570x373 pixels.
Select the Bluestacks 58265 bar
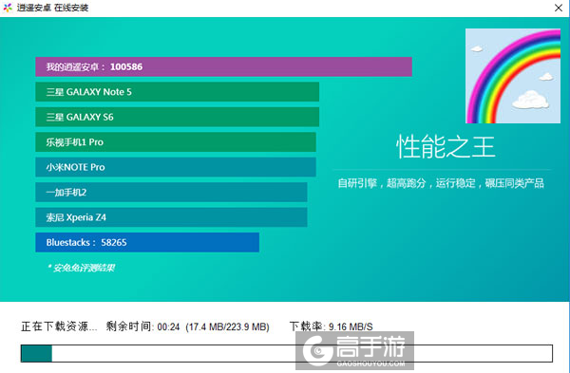pos(147,242)
